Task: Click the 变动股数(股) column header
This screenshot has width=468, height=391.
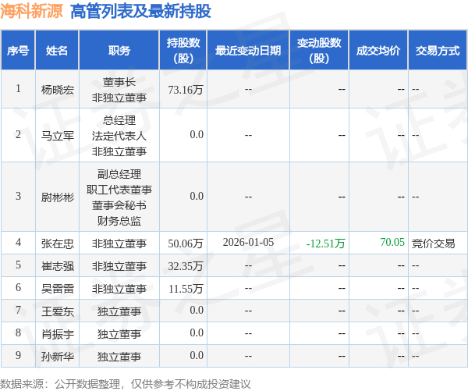Action: click(319, 51)
